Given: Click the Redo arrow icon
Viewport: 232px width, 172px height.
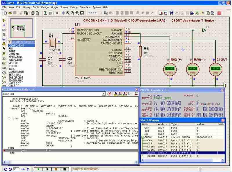Looking at the screenshot, I should pos(95,13).
